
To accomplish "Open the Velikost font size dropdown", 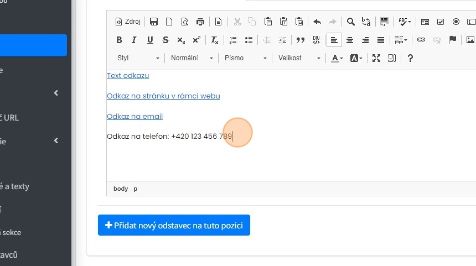I will coord(299,58).
